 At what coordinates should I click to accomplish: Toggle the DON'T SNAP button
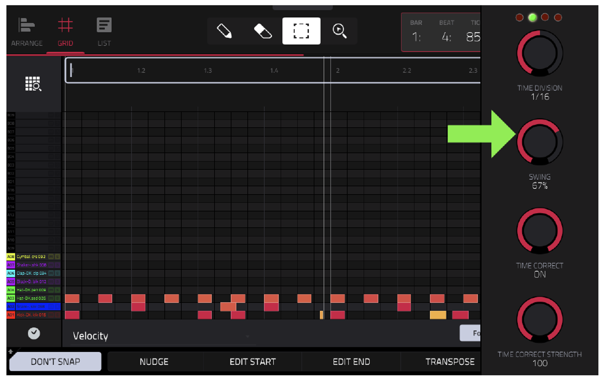[55, 361]
